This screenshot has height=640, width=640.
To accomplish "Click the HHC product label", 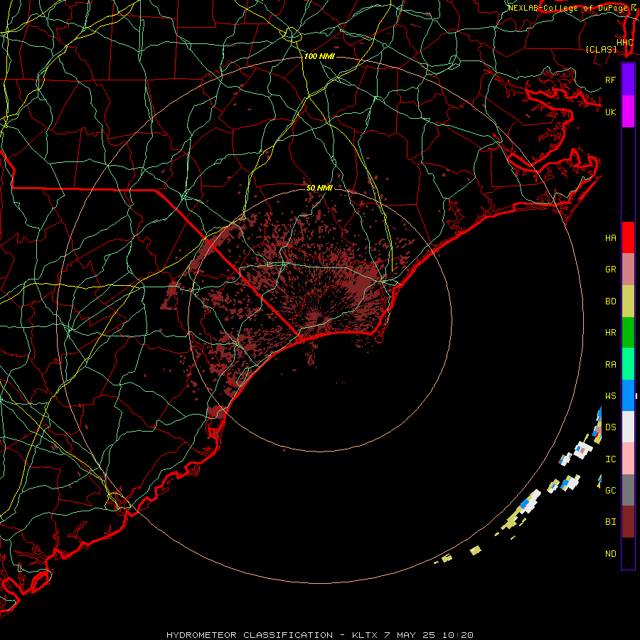I will click(624, 43).
